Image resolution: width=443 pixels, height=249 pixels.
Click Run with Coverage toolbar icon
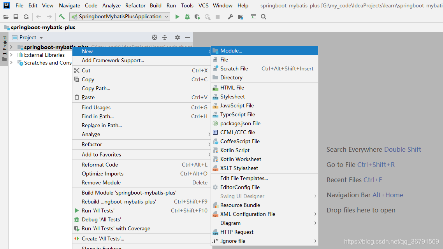[x=197, y=17]
